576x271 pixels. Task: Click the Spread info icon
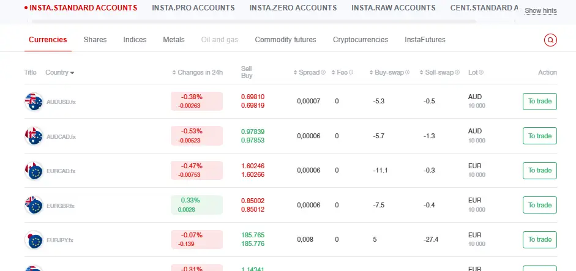click(323, 72)
